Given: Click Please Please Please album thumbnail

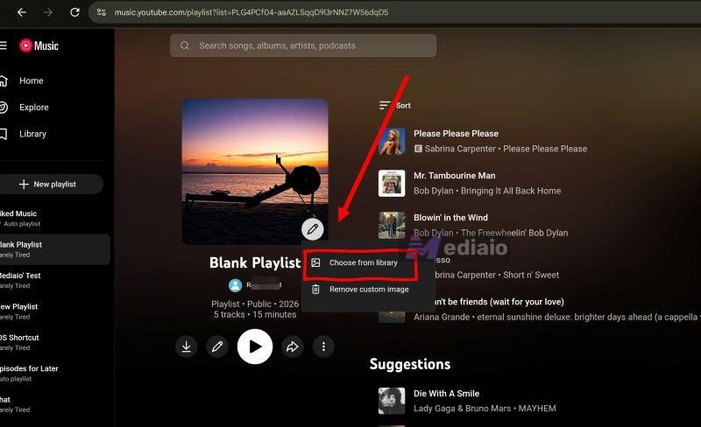Looking at the screenshot, I should click(x=392, y=141).
